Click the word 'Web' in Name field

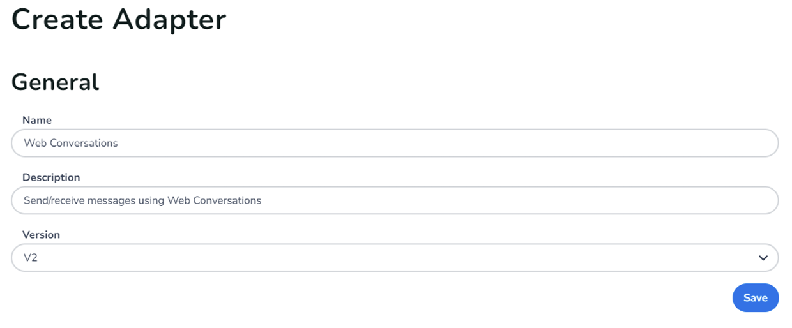pos(34,143)
